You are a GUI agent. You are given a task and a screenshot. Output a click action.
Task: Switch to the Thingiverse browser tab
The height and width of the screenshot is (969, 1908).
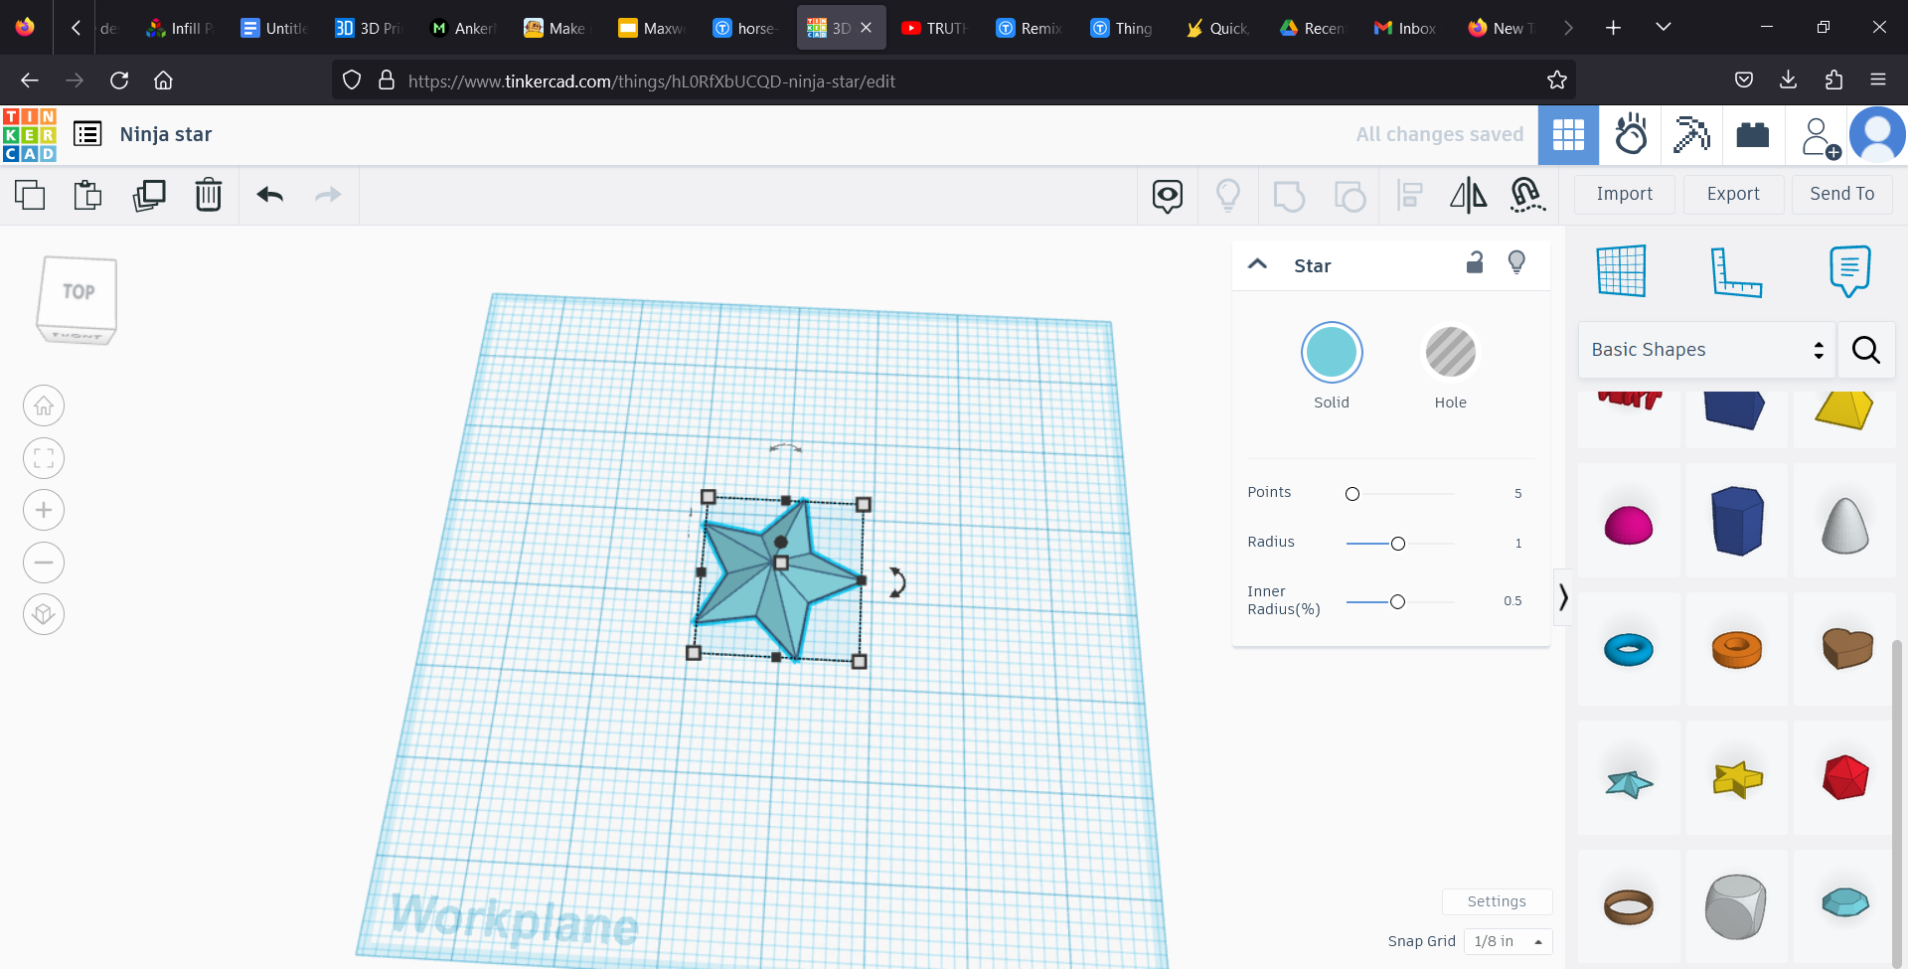[x=1121, y=27]
